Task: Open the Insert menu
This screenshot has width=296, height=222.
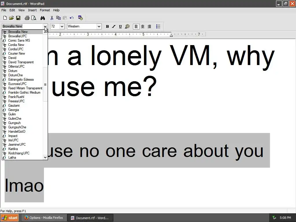Action: coord(32,10)
